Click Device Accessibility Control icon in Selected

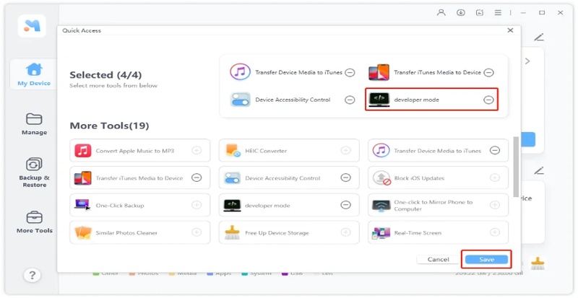(241, 100)
